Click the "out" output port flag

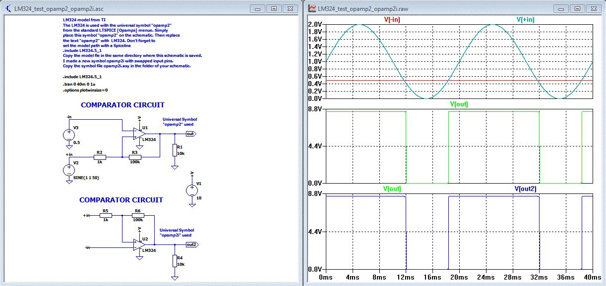pos(190,134)
